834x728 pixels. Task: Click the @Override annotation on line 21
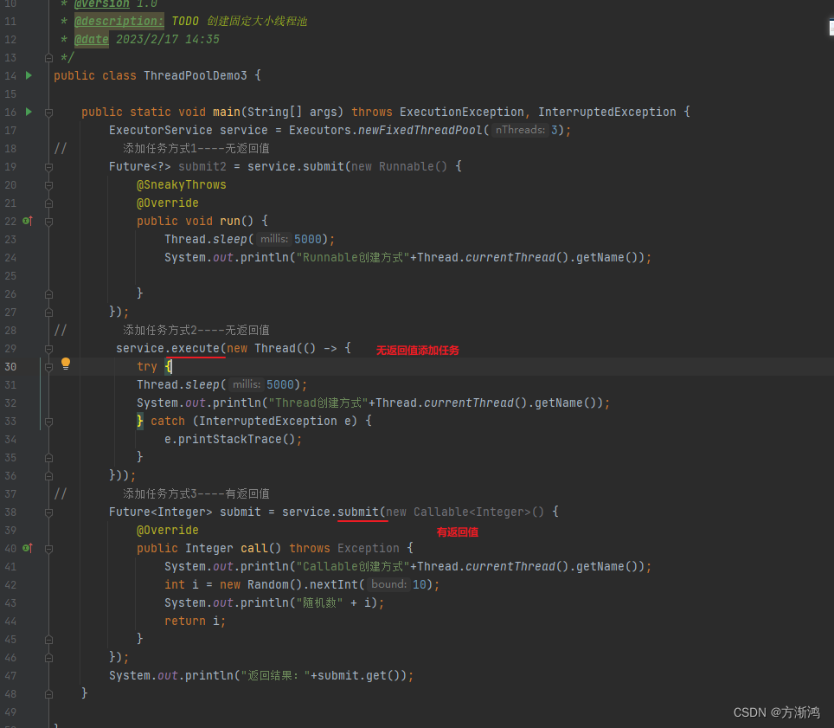click(x=168, y=203)
